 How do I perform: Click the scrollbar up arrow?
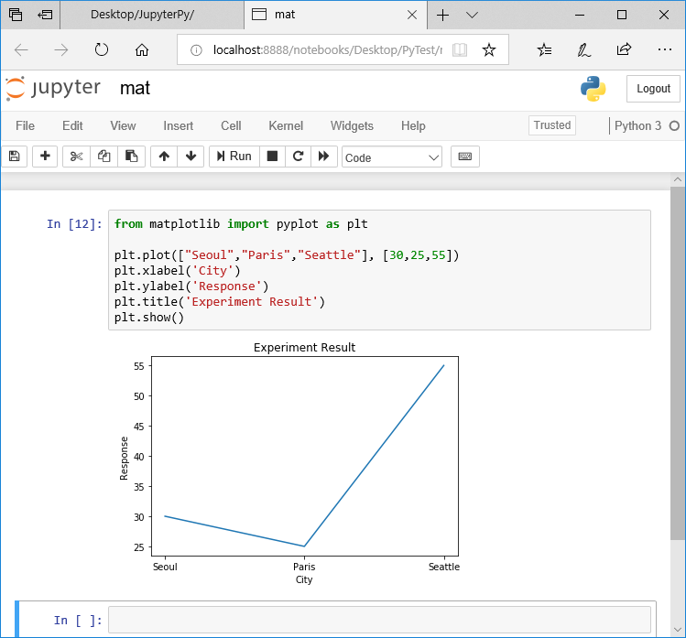pos(677,179)
